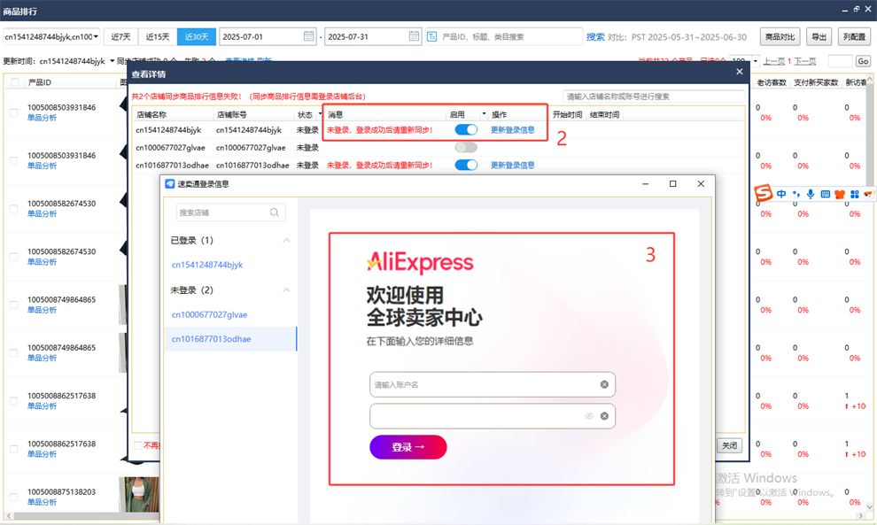The image size is (877, 525).
Task: Click 更新登录信息 for cn1541248744bjyk
Action: coord(512,130)
